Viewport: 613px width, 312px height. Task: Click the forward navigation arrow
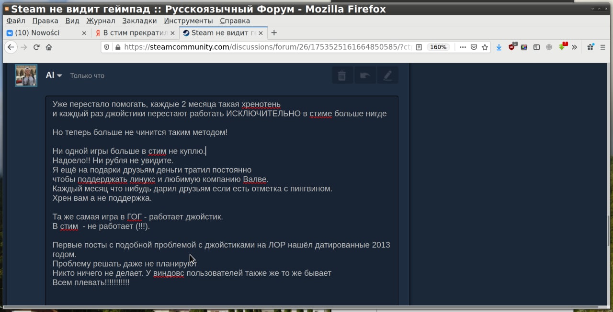click(x=24, y=47)
